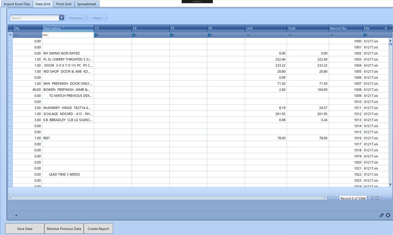Screen dimensions: 393x235
Task: Close the filter panel with the X icon
Action: tap(388, 215)
